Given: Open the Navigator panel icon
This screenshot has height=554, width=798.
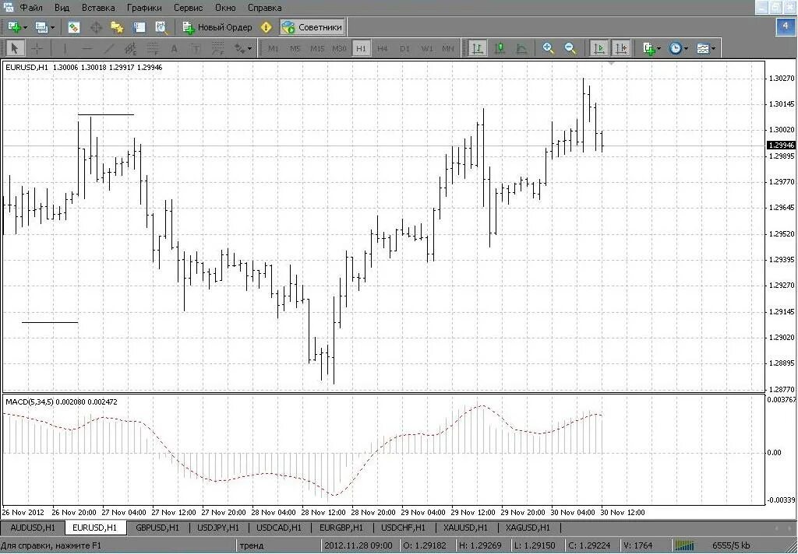Looking at the screenshot, I should 117,27.
